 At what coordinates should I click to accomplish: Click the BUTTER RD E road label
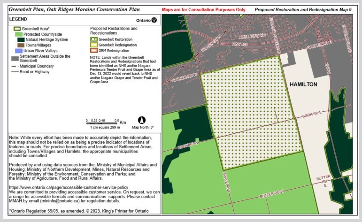tap(323, 181)
